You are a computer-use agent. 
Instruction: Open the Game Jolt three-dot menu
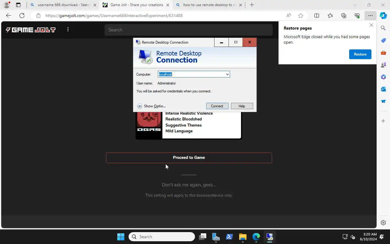[x=68, y=29]
